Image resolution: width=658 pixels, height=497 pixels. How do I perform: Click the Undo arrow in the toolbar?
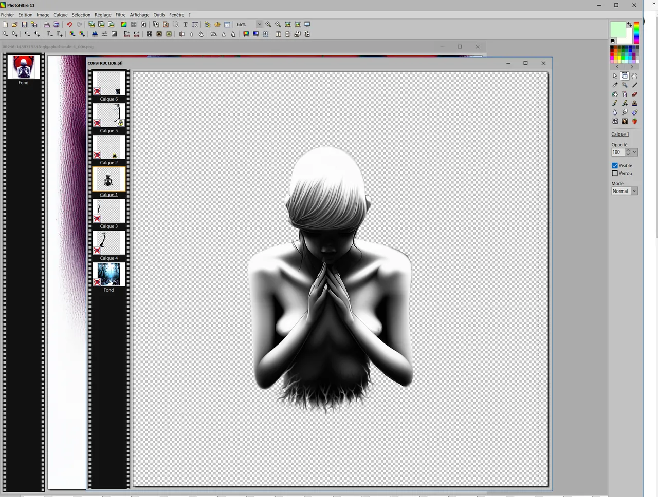coord(69,25)
